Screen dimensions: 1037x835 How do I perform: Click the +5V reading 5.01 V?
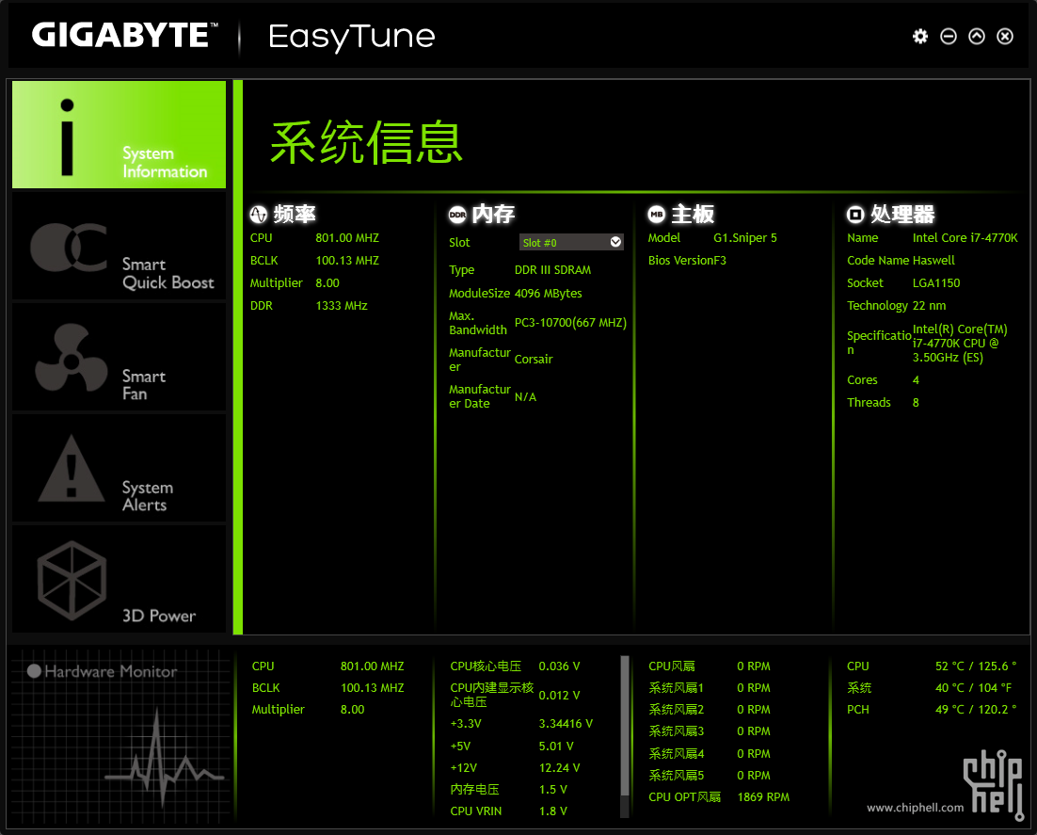tap(556, 747)
